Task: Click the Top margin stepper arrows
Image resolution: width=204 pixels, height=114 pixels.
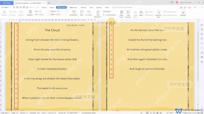Action: (48, 11)
